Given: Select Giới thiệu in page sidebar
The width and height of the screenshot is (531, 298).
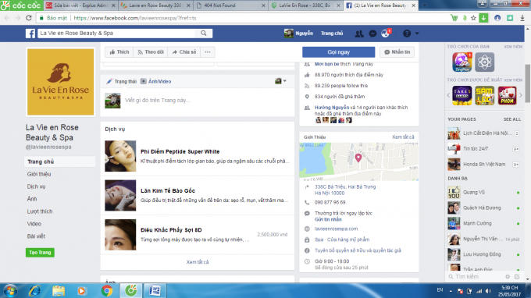Looking at the screenshot, I should (x=39, y=174).
